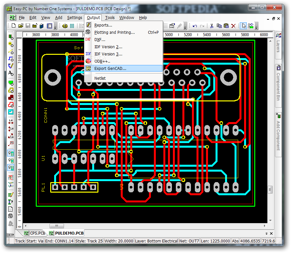This screenshot has height=253, width=291.
Task: Switch to the PULDEMO.PCB document tab
Action: 66,233
